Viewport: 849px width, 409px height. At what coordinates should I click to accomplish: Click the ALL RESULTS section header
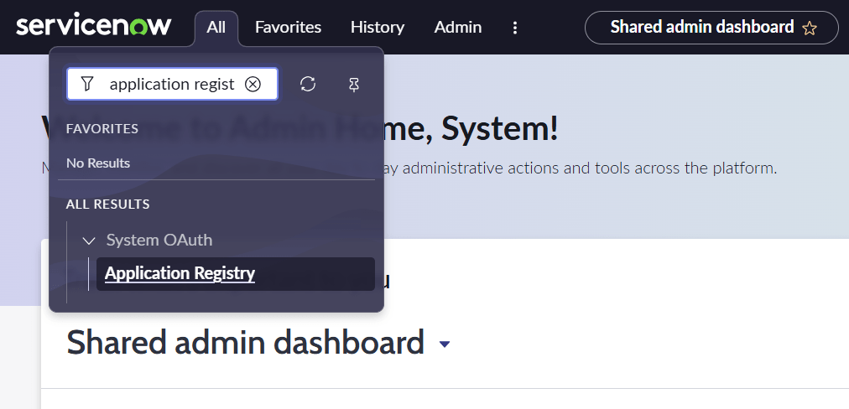click(x=107, y=204)
